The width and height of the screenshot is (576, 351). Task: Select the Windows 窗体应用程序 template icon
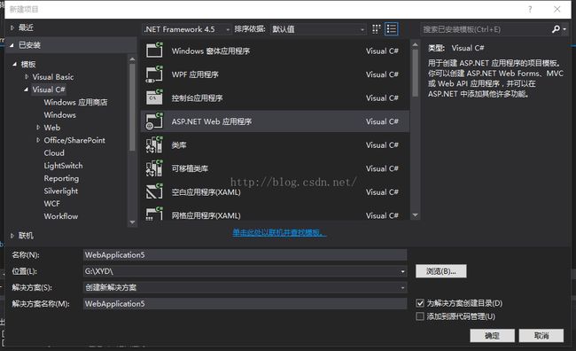[x=154, y=51]
